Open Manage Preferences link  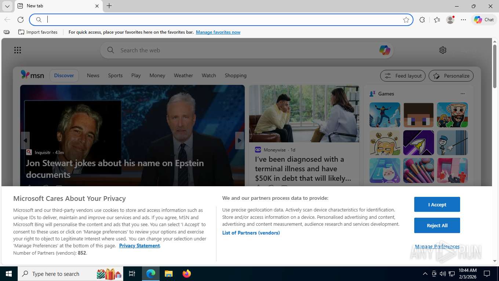pos(437,247)
